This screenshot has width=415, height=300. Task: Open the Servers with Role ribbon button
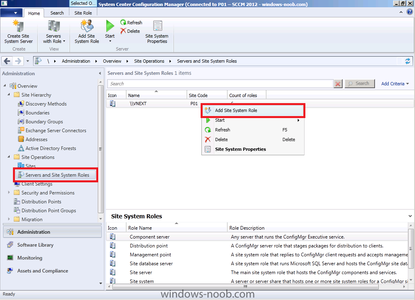(x=54, y=32)
